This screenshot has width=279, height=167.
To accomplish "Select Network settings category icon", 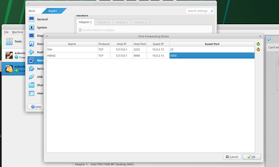I will (x=32, y=60).
